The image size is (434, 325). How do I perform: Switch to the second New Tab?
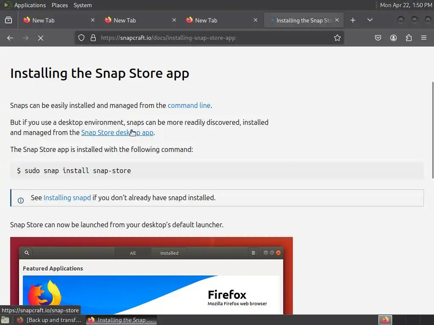point(139,20)
